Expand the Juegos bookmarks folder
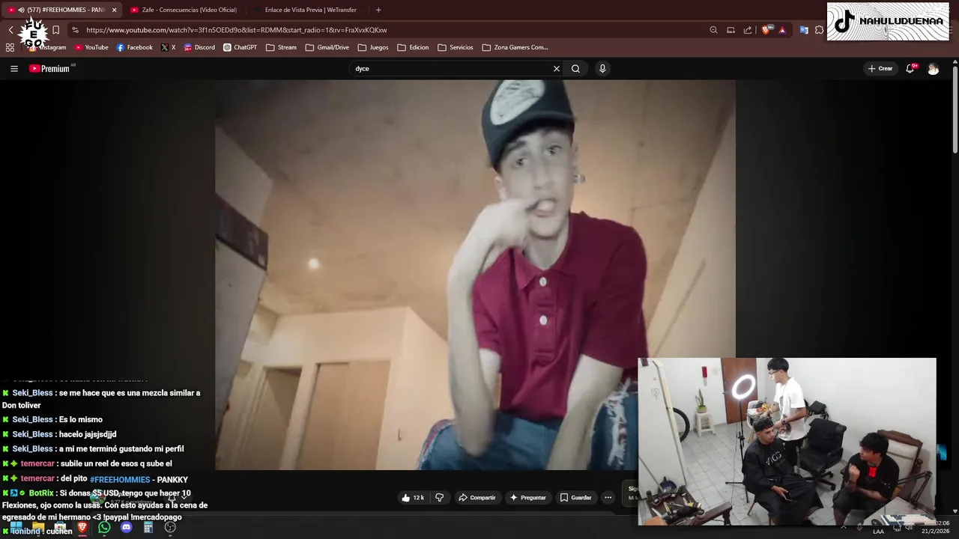Viewport: 959px width, 539px height. pyautogui.click(x=373, y=47)
